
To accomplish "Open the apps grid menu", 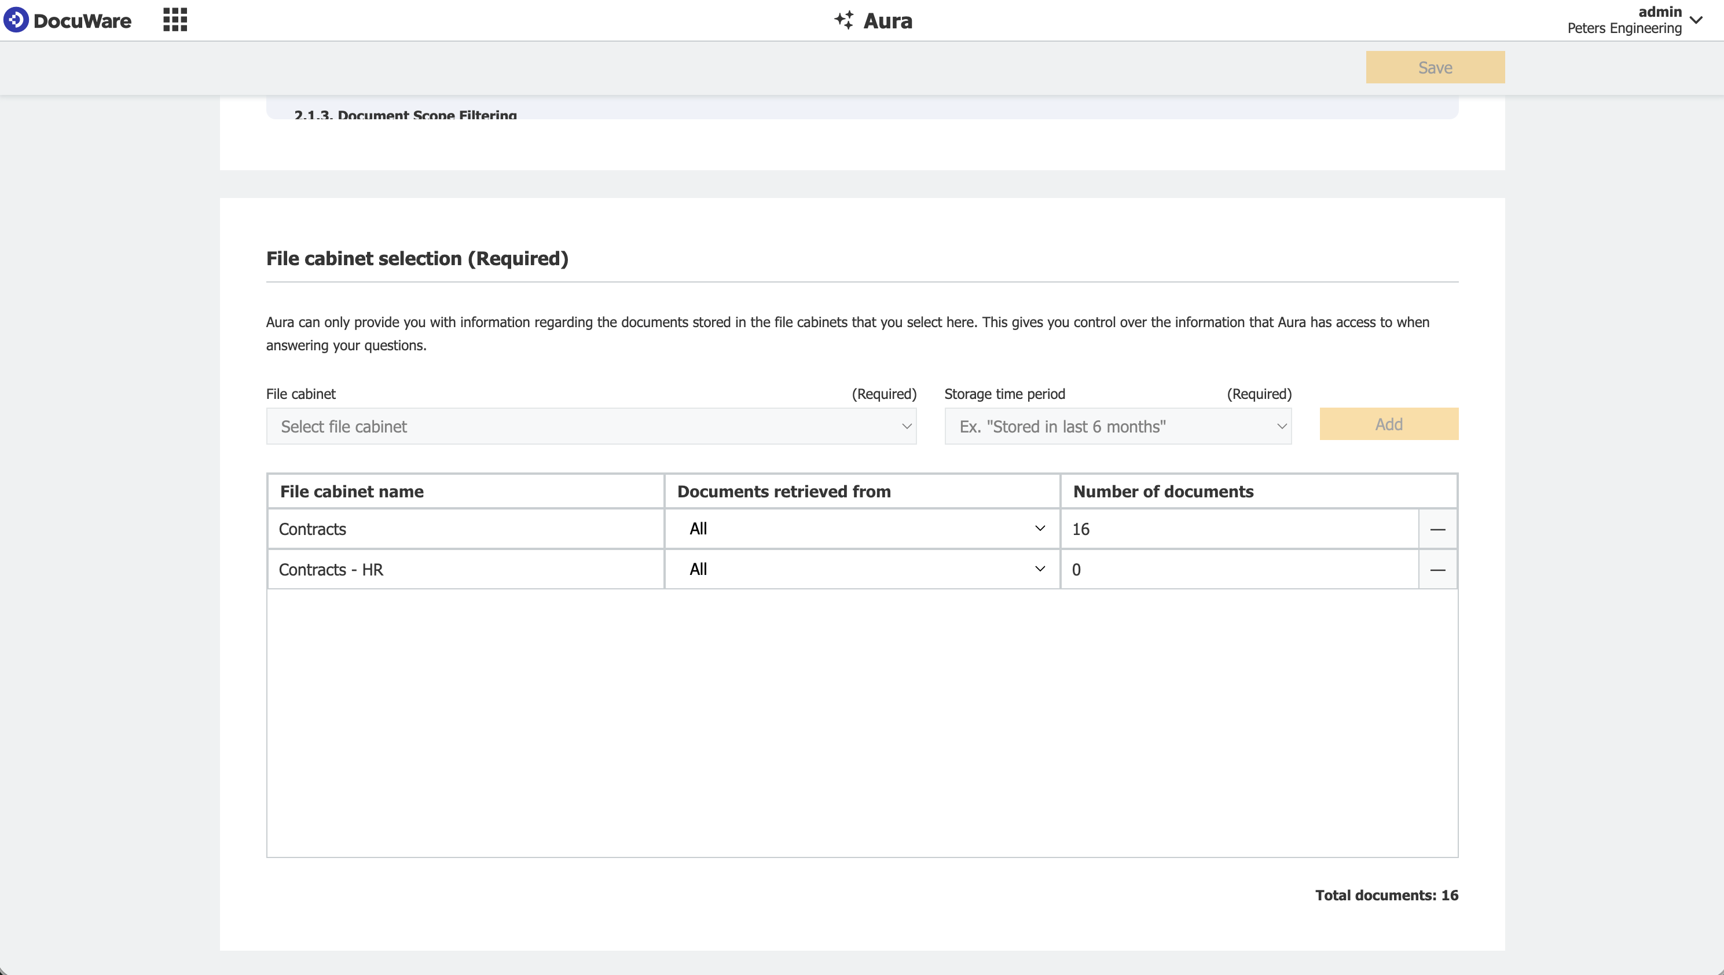I will 175,20.
